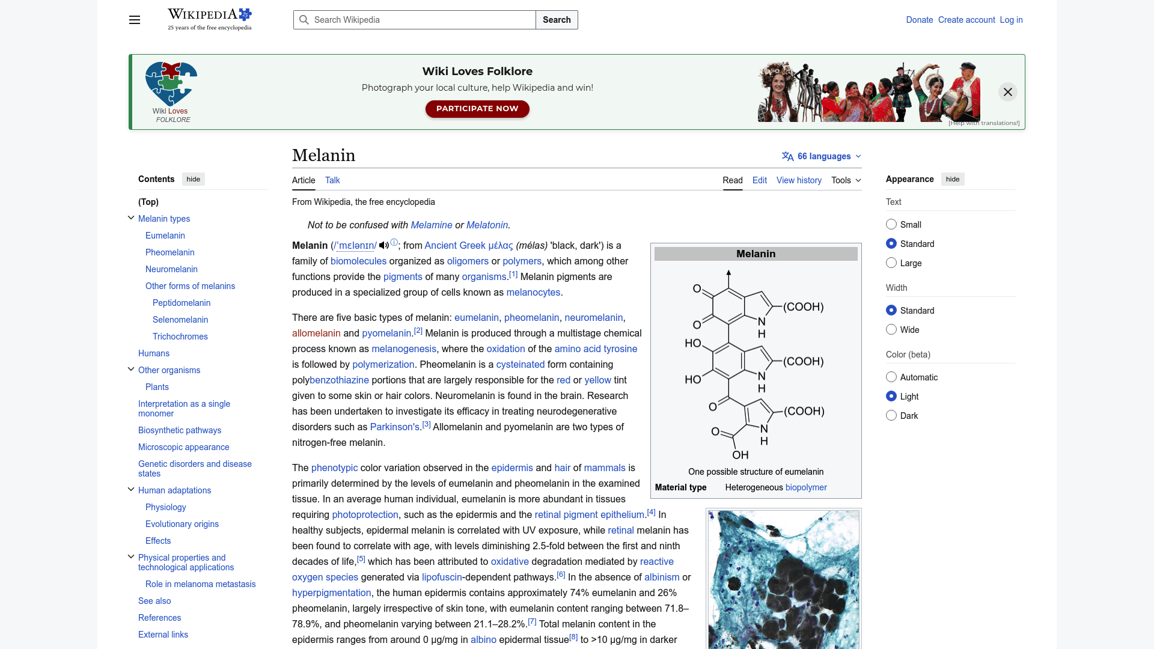The height and width of the screenshot is (649, 1154).
Task: Open the microscopic melanin cells image
Action: click(x=784, y=579)
